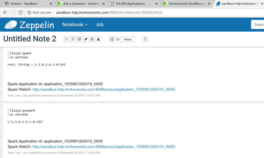Run all paragraphs in the note
This screenshot has width=264, height=158.
coord(67,39)
